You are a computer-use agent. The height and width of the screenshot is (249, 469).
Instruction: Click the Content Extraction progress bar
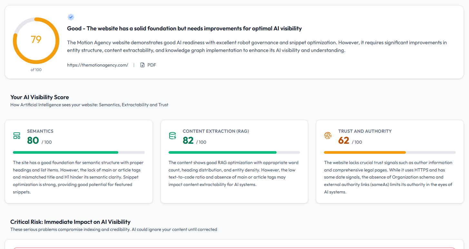(222, 152)
